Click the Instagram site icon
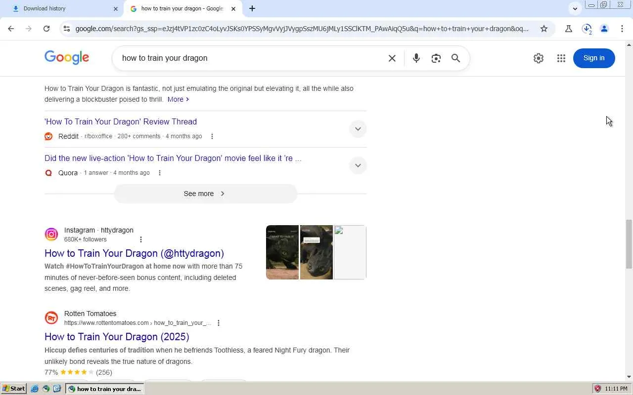This screenshot has width=633, height=395. point(51,235)
